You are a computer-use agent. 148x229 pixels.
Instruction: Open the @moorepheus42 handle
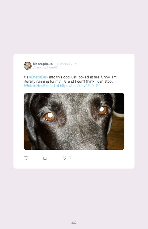coord(45,68)
